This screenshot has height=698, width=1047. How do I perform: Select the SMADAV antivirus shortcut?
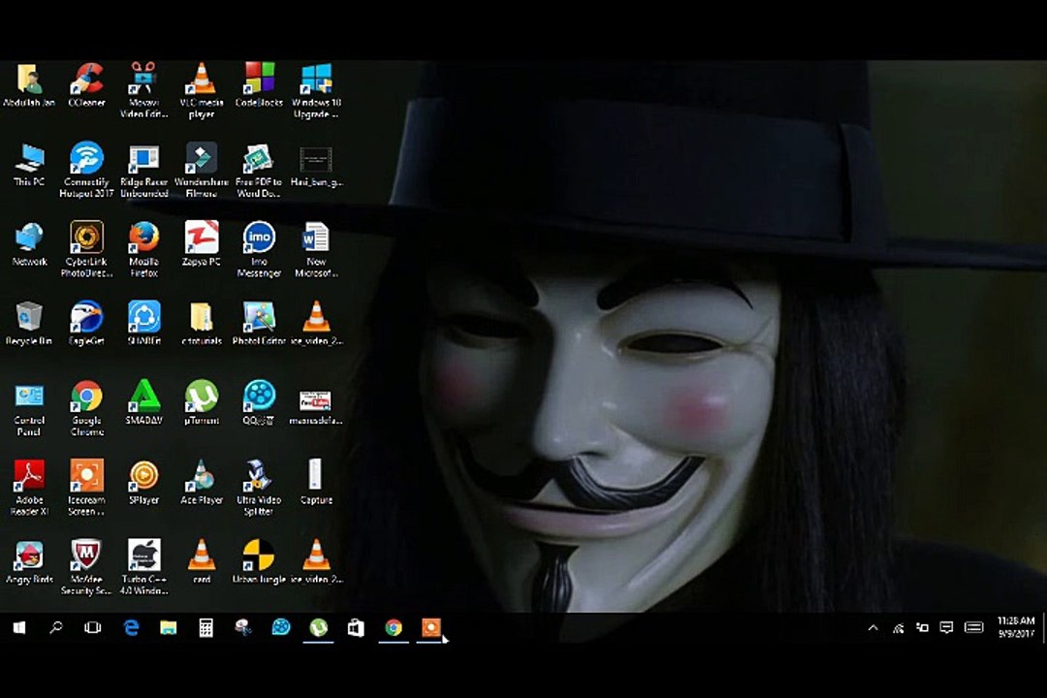143,402
